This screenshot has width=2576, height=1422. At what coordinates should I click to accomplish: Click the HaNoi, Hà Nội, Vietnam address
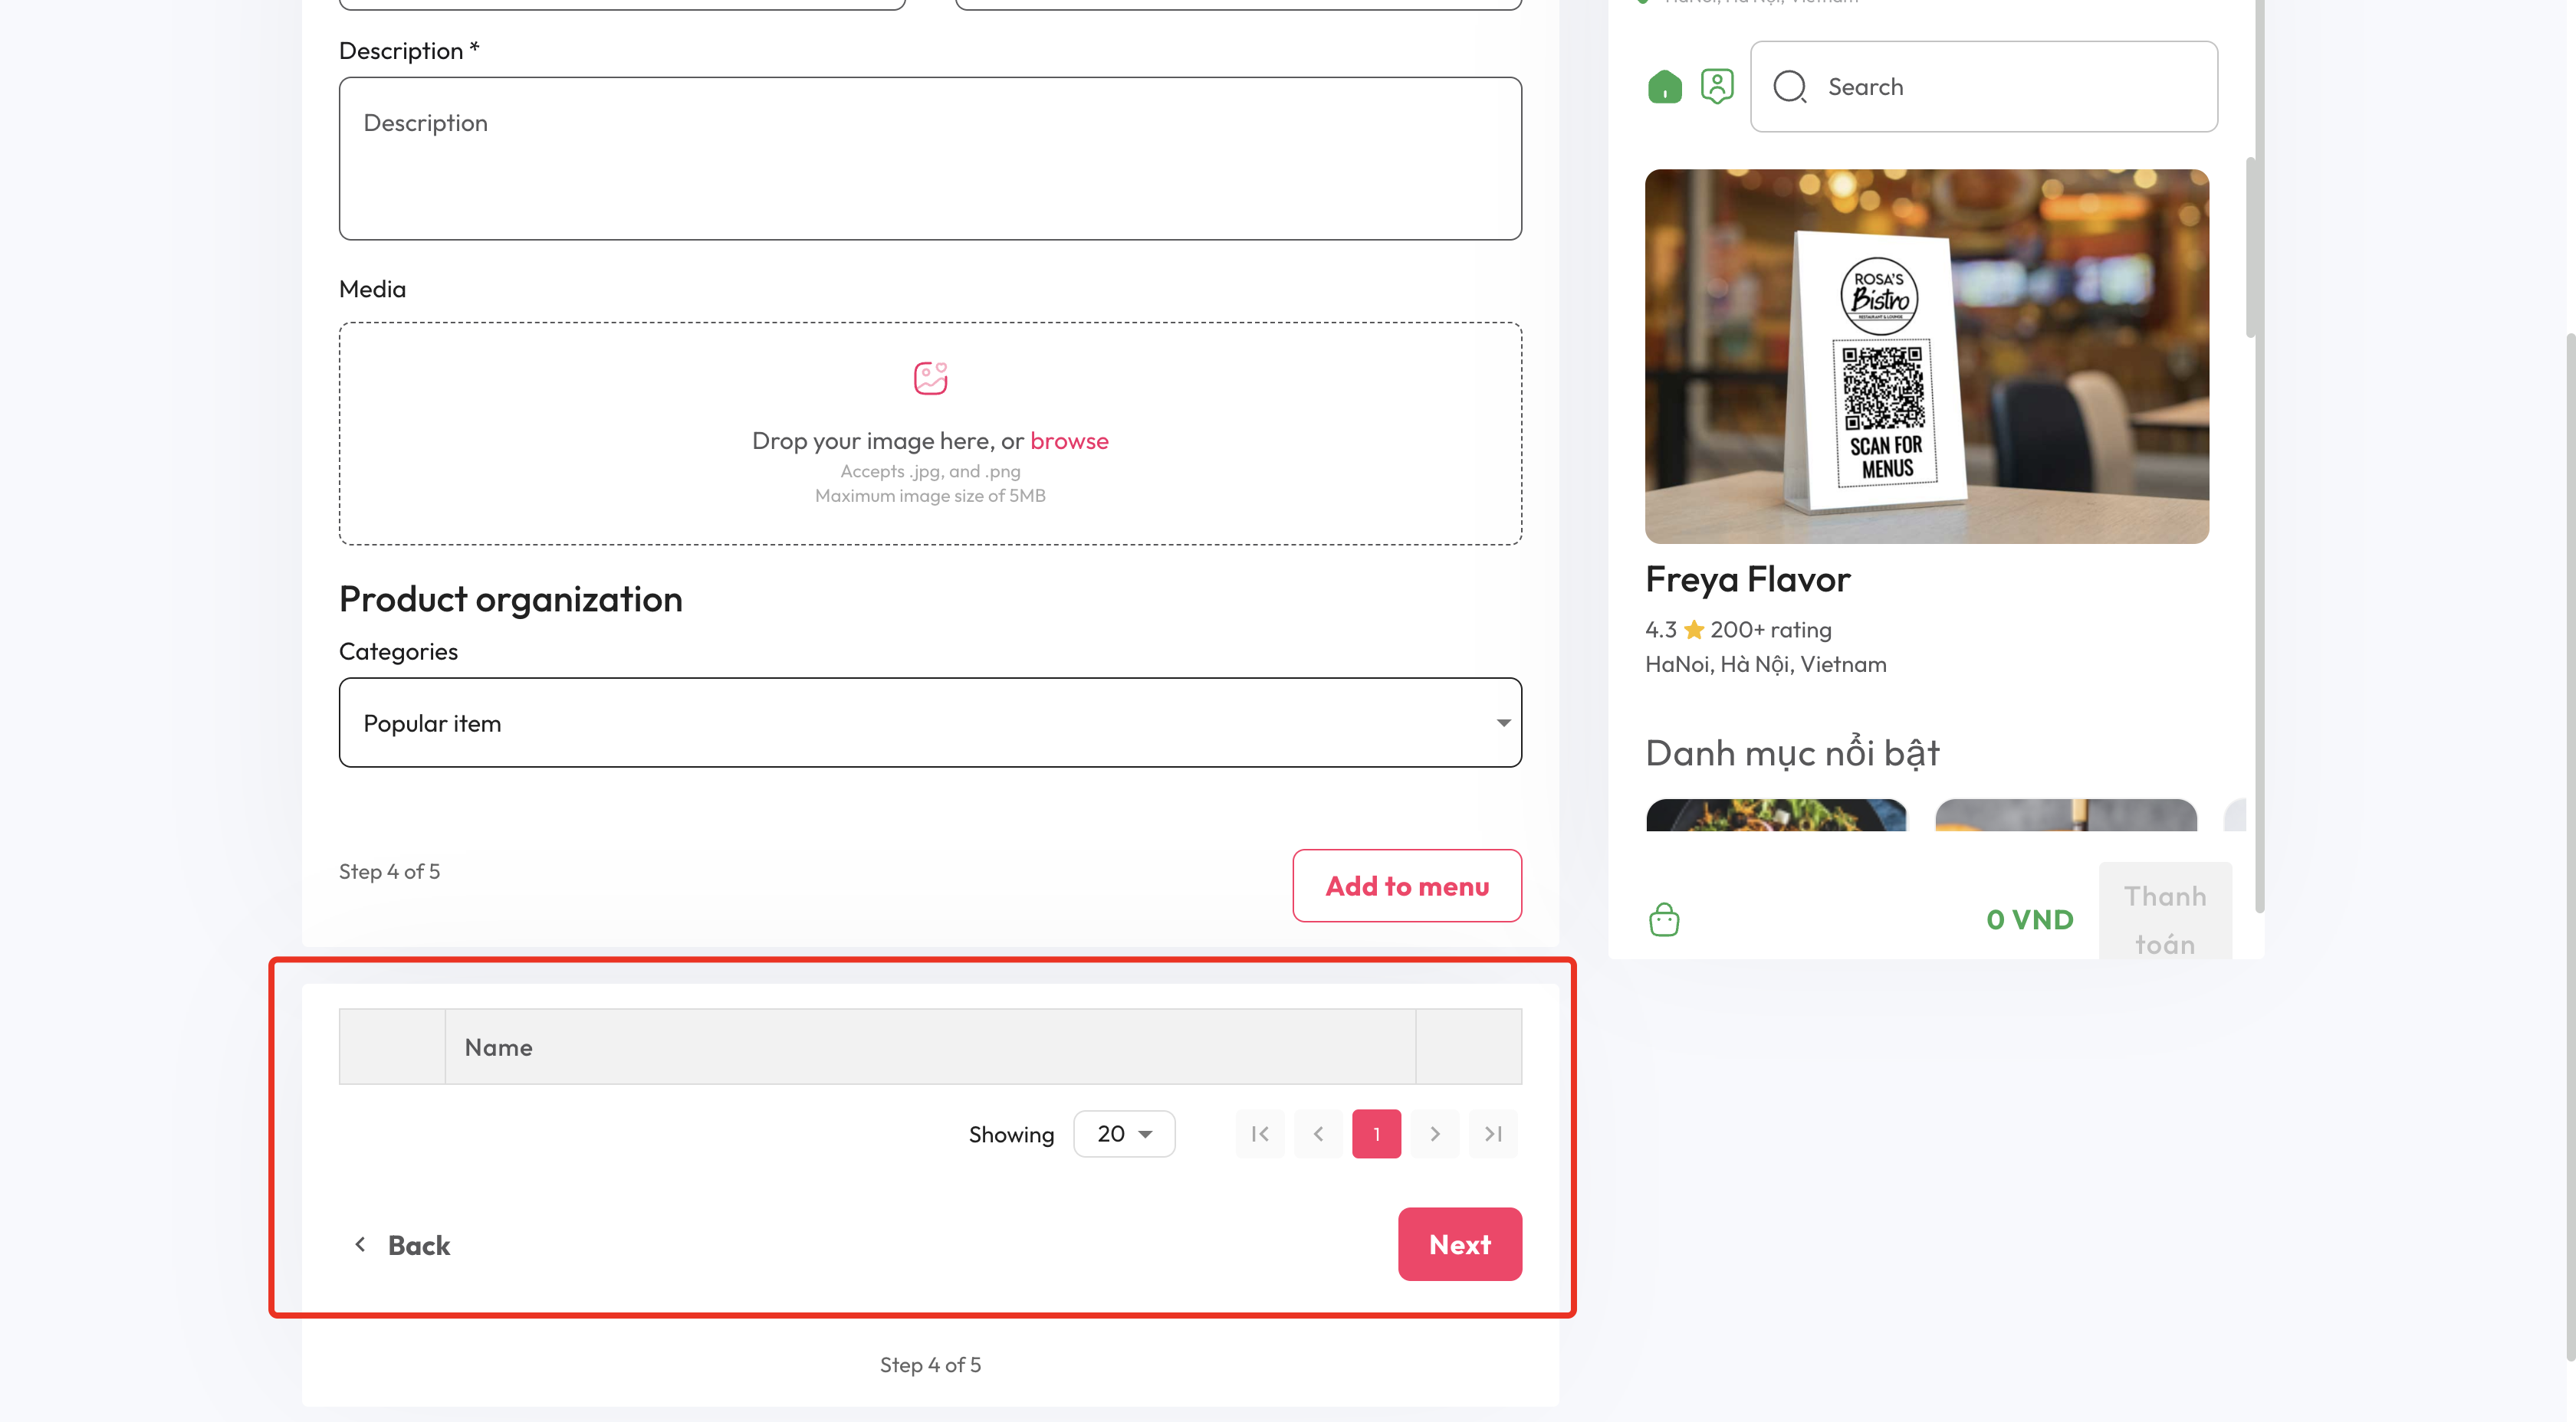(x=1765, y=664)
